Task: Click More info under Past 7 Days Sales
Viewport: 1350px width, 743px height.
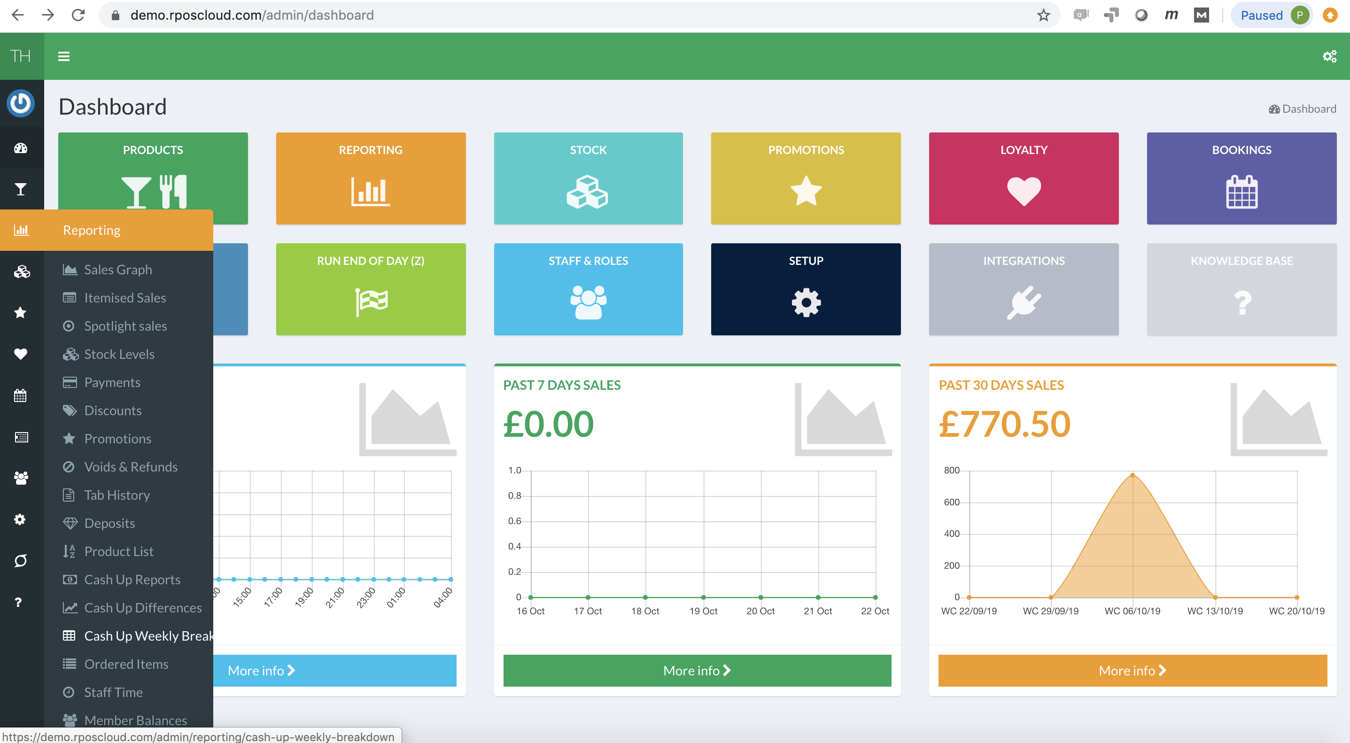Action: [x=697, y=670]
